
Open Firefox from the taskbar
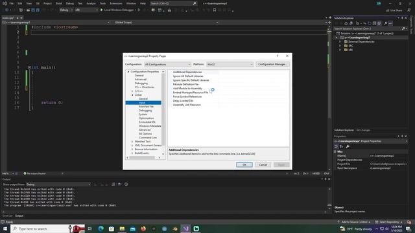pos(143,228)
